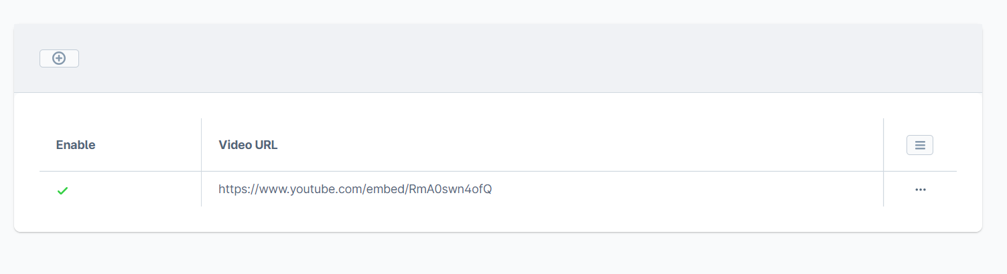Click the Video URL cell of first row
The height and width of the screenshot is (274, 1007).
tap(355, 189)
